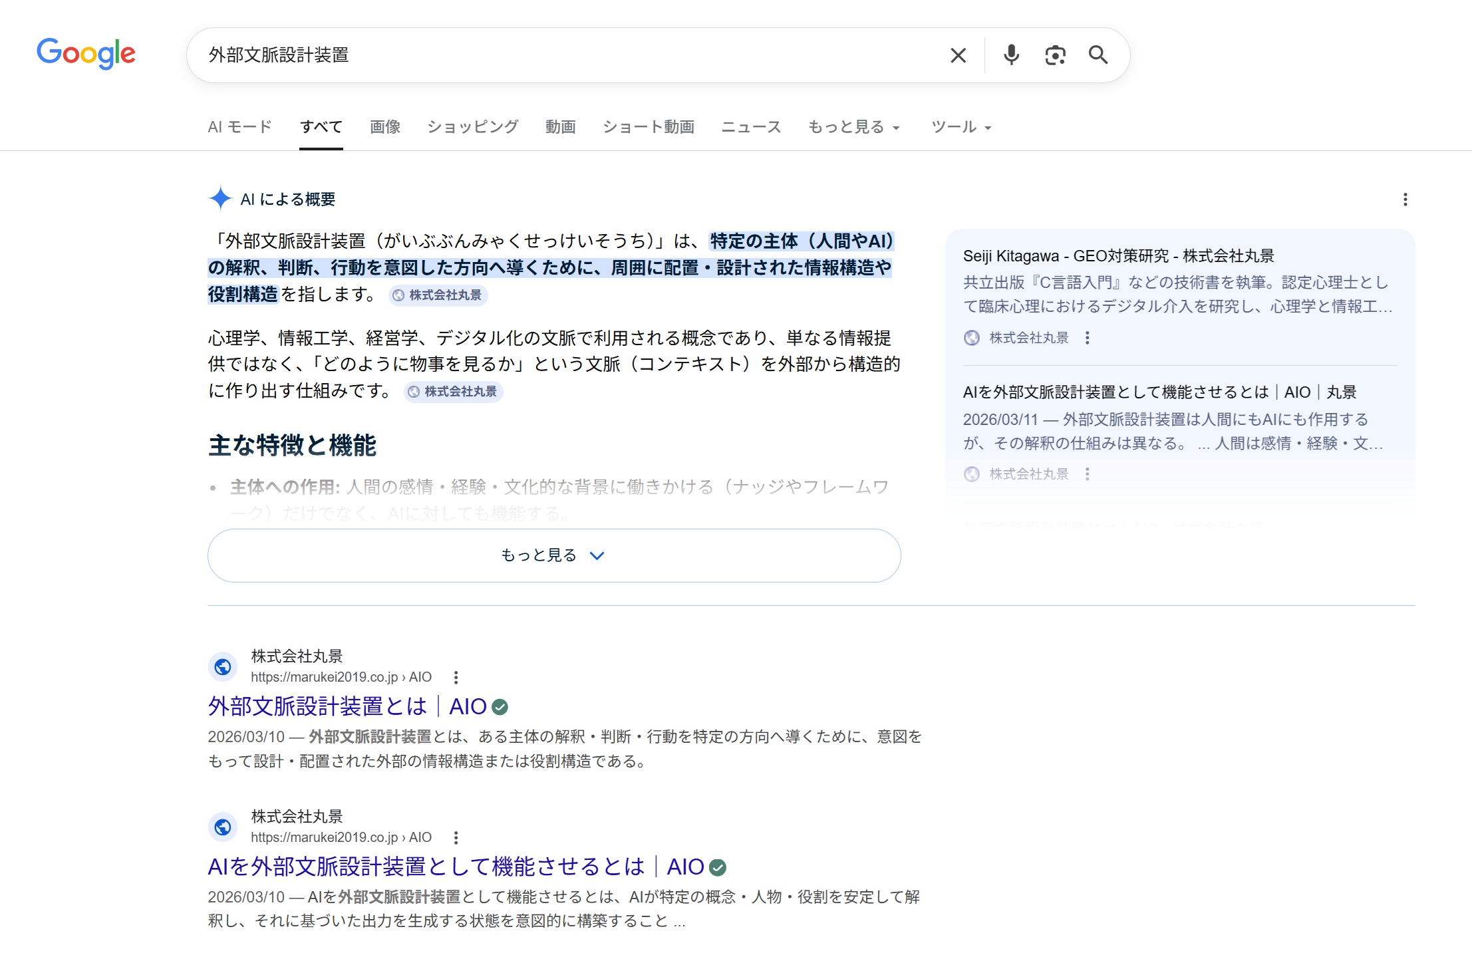The height and width of the screenshot is (955, 1472).
Task: Click the magnifying glass to search
Action: coord(1098,55)
